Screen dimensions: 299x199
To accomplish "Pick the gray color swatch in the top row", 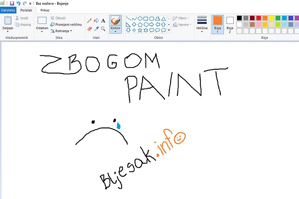I will tap(246, 18).
